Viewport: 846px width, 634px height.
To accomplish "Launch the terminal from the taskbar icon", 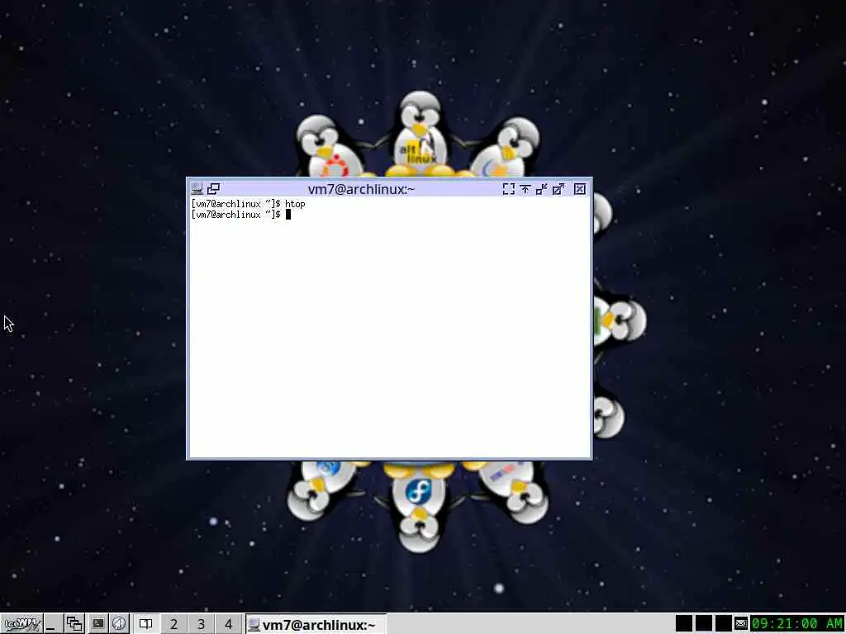I will tap(97, 624).
